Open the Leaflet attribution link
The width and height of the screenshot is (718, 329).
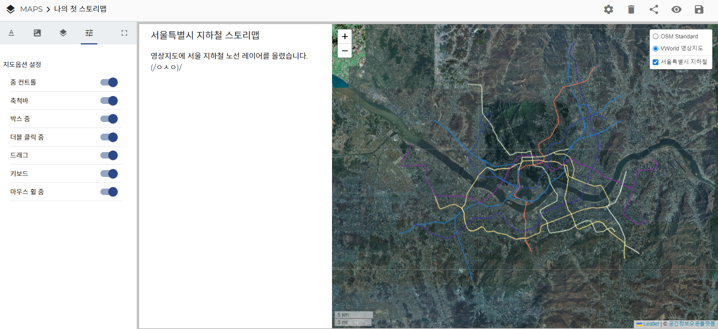[651, 324]
